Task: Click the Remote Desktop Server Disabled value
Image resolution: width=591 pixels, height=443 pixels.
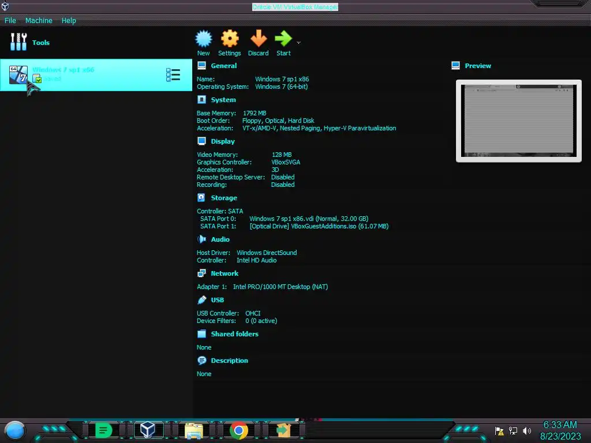Action: [283, 177]
